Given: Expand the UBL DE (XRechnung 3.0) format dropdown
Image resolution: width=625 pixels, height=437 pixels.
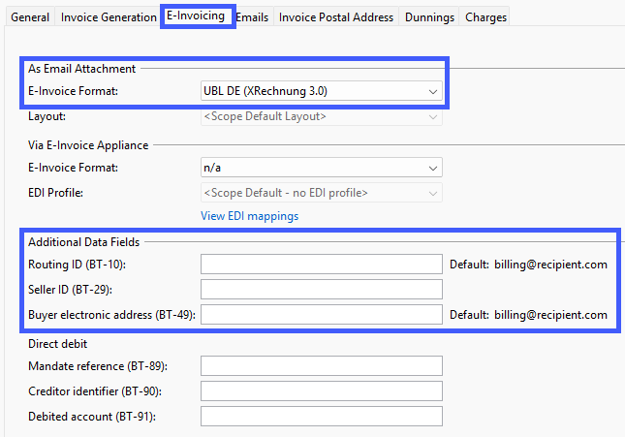Looking at the screenshot, I should [321, 91].
